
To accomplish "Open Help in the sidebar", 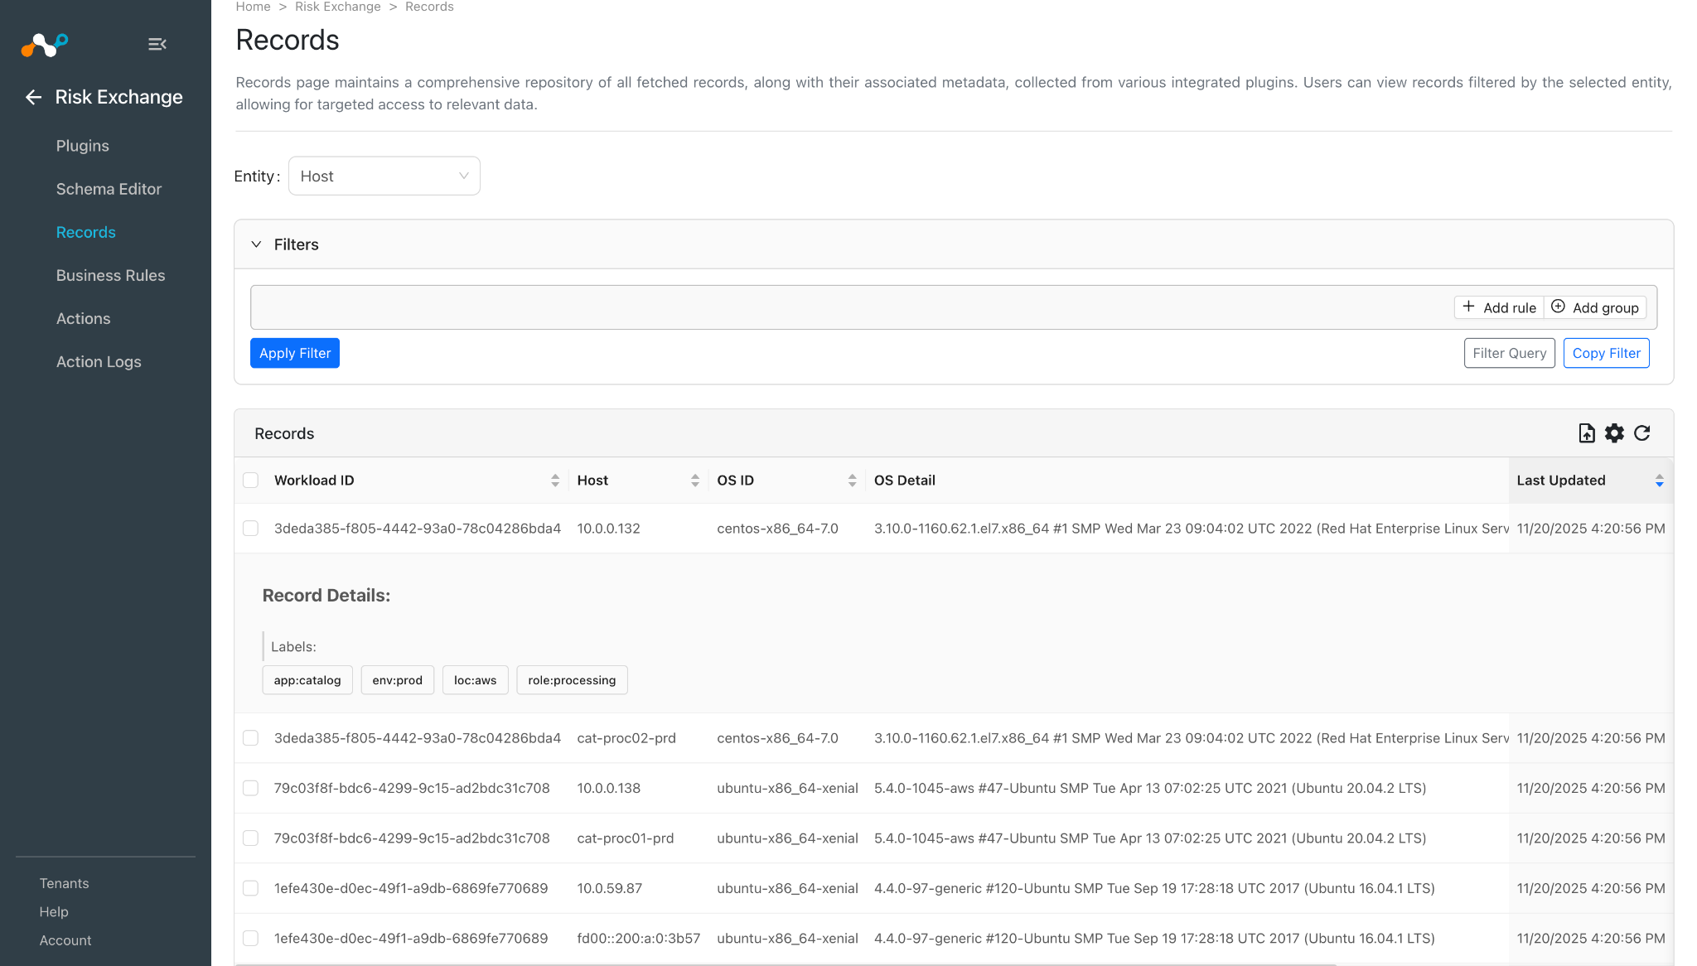I will click(x=54, y=911).
